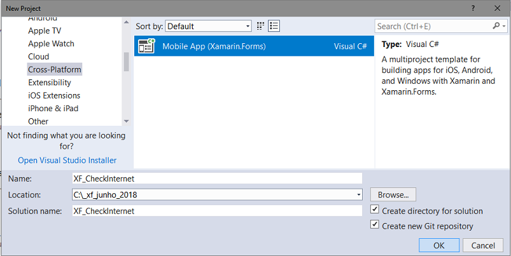Image resolution: width=511 pixels, height=256 pixels.
Task: Select Other category
Action: click(x=38, y=121)
